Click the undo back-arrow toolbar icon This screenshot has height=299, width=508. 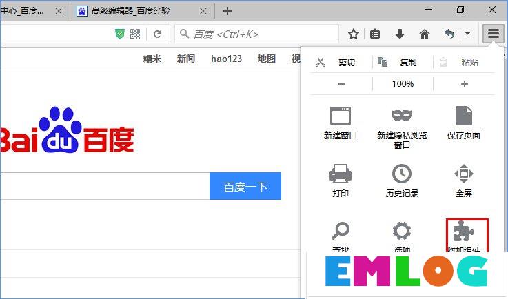(x=449, y=34)
